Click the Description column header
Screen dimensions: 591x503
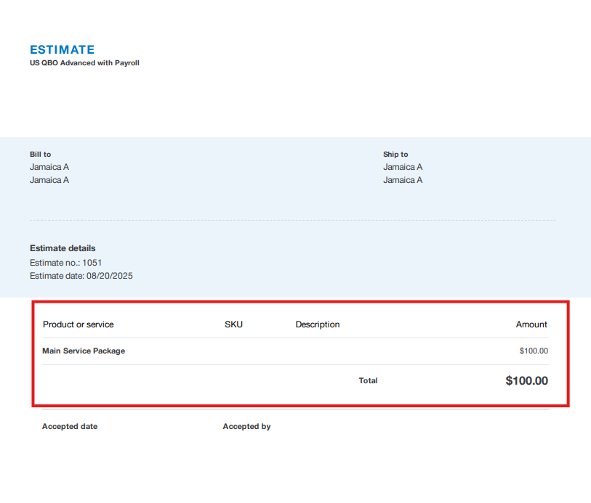[x=318, y=324]
